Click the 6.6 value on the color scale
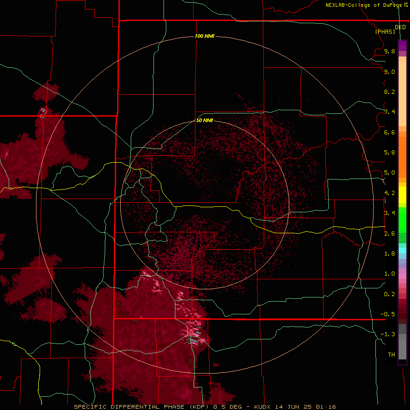 pyautogui.click(x=389, y=133)
